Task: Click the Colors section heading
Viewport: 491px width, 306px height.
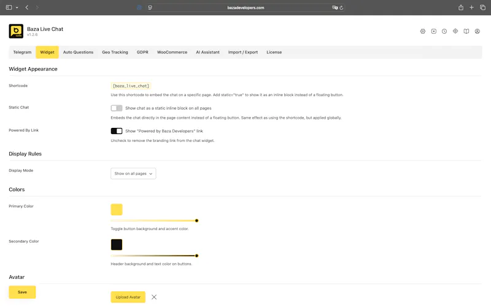Action: coord(17,190)
